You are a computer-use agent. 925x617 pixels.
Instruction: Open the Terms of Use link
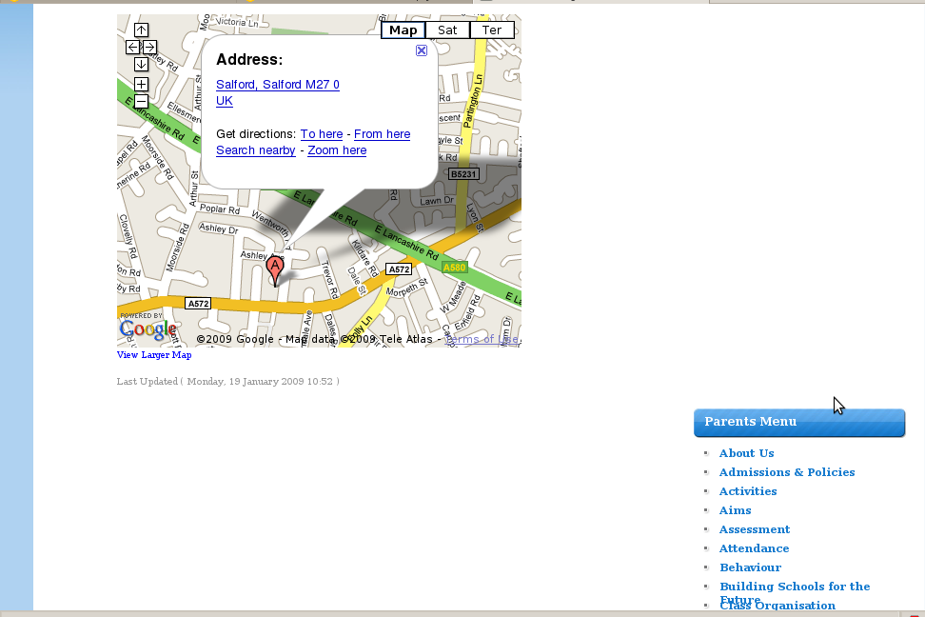(x=482, y=339)
